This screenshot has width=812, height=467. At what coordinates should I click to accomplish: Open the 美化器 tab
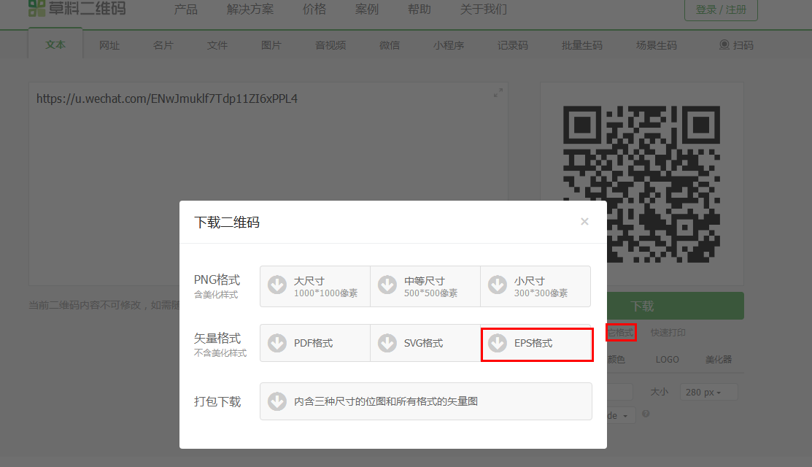point(719,359)
